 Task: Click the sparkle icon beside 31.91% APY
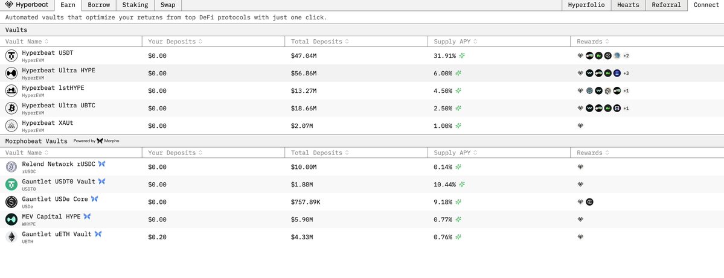(462, 56)
